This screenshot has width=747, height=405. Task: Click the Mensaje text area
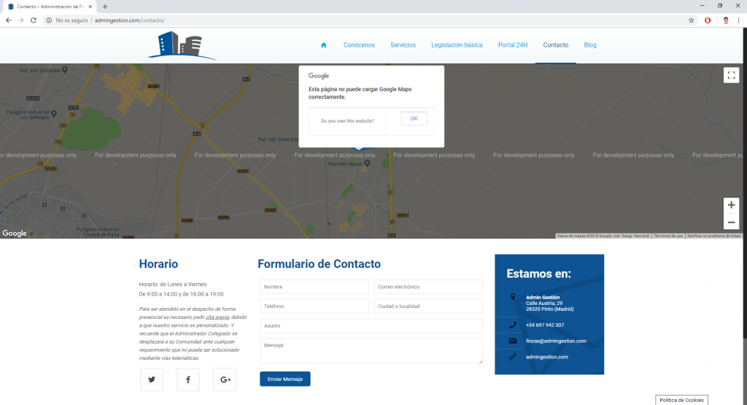coord(371,351)
